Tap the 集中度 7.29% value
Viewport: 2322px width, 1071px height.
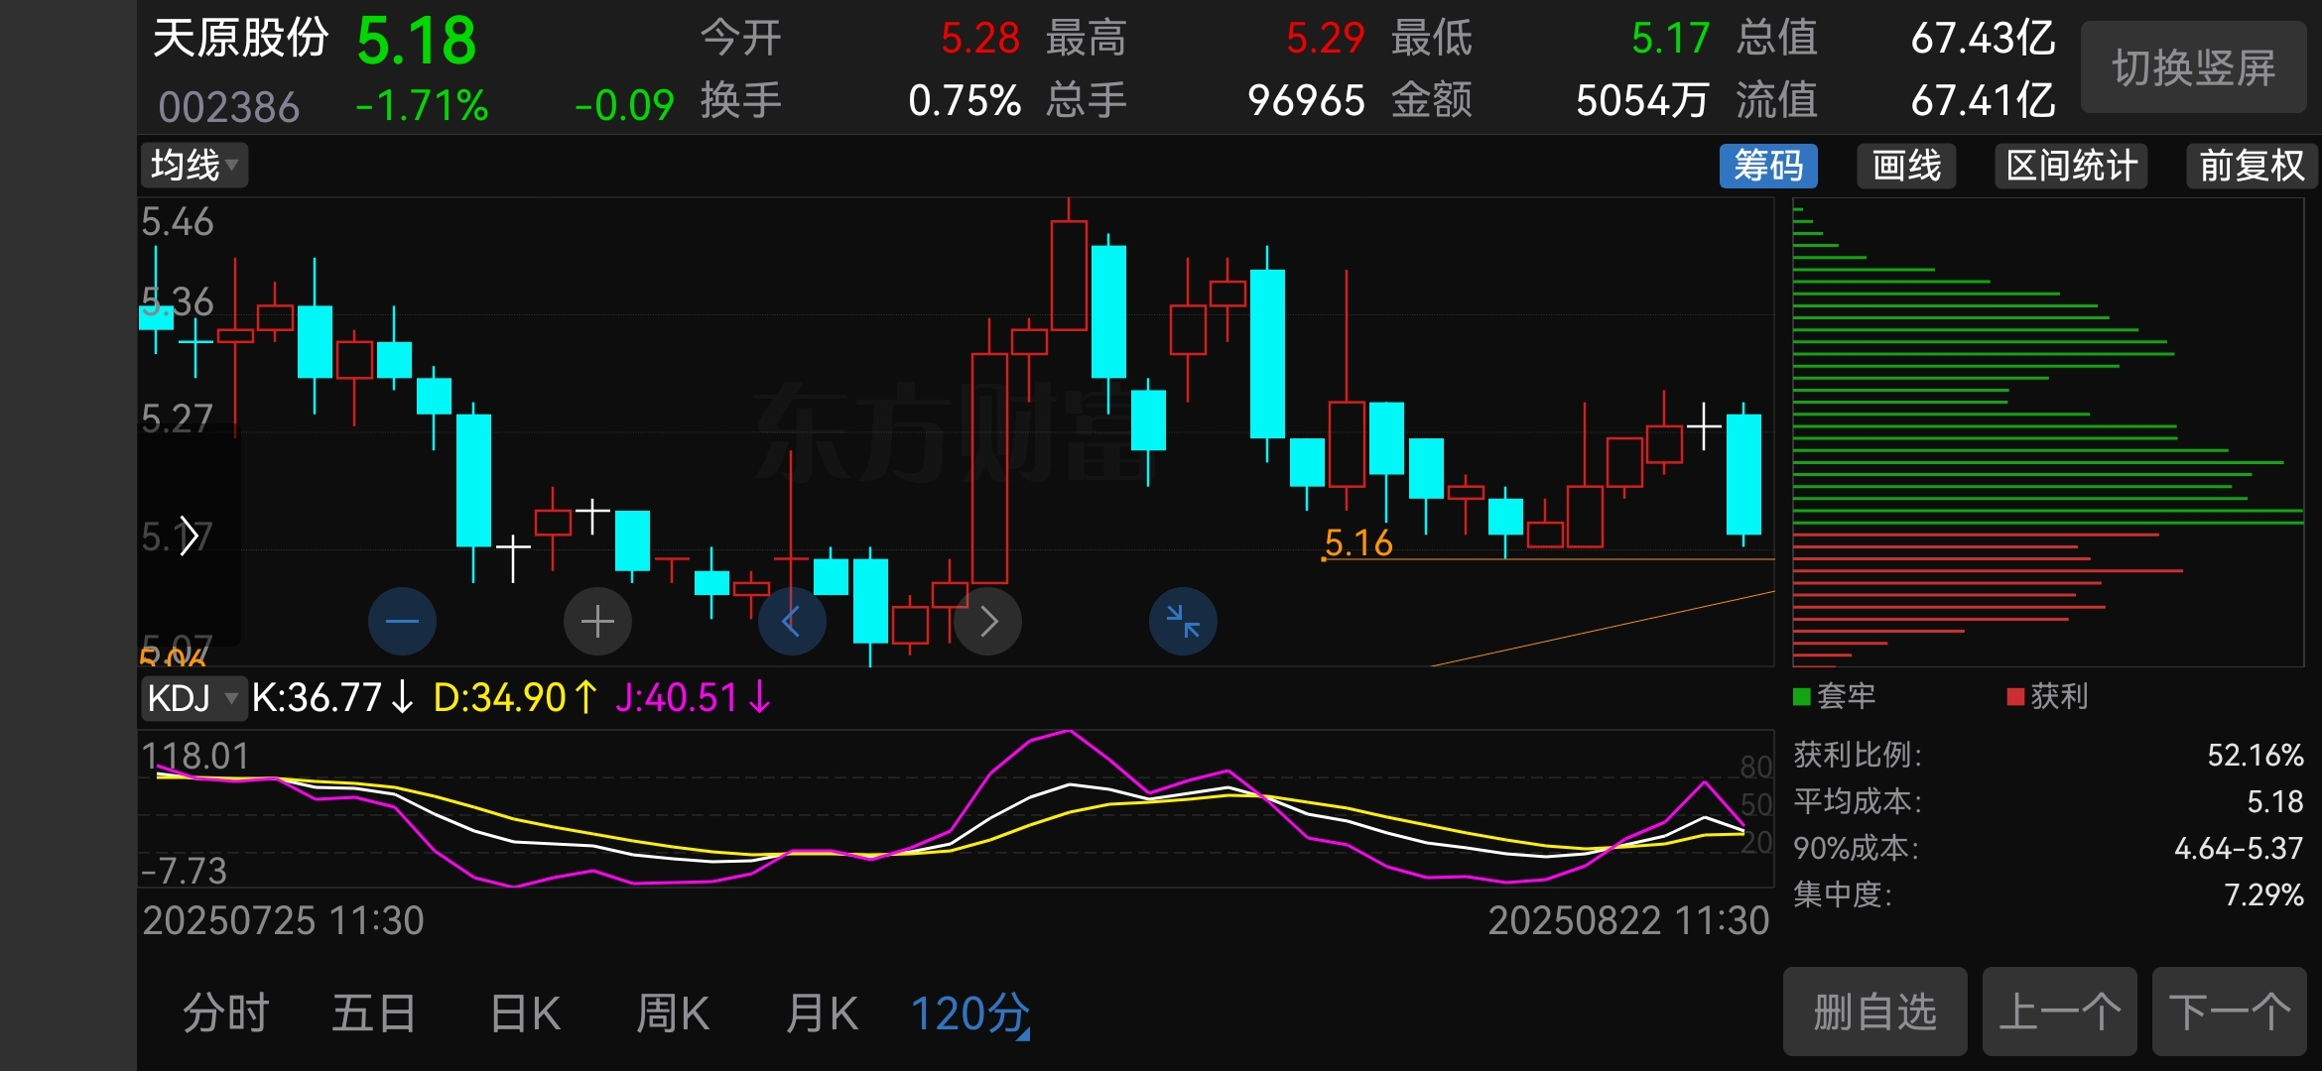[x=2263, y=895]
